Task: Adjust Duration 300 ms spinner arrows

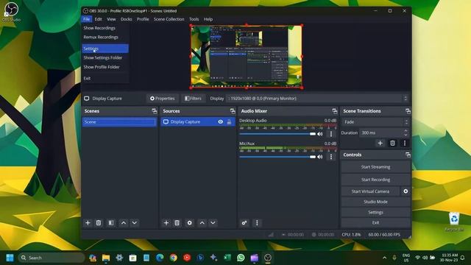Action: (406, 132)
